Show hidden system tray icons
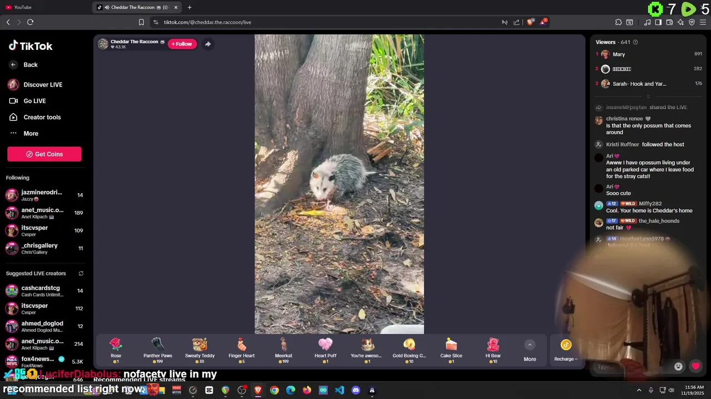The height and width of the screenshot is (399, 711). click(639, 390)
